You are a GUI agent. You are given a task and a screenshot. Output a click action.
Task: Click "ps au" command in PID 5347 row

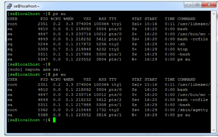184,60
